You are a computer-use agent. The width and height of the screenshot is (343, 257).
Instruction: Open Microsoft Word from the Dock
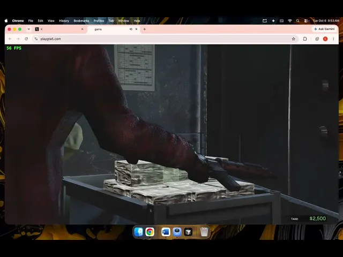[166, 232]
